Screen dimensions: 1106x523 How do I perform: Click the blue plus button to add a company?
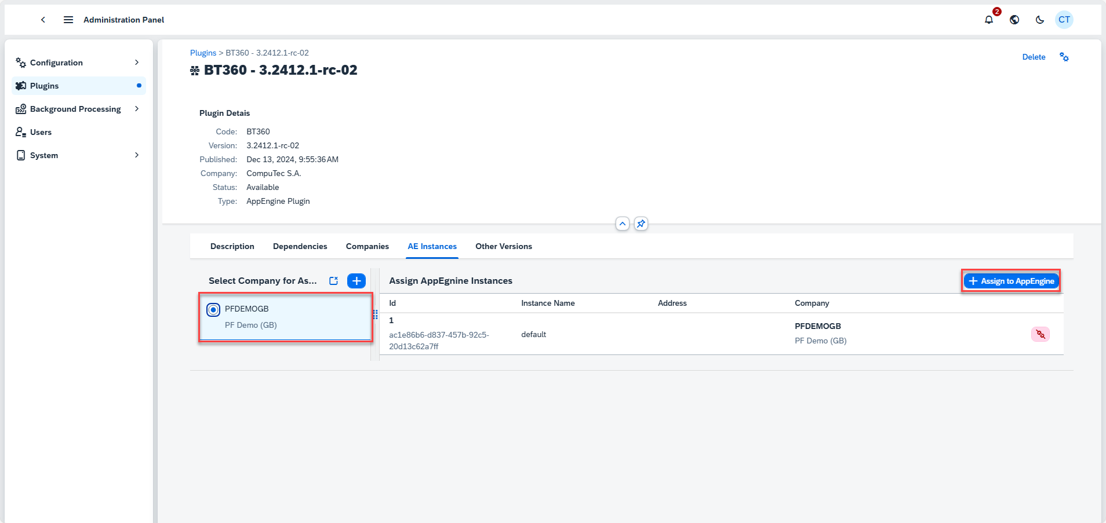356,281
